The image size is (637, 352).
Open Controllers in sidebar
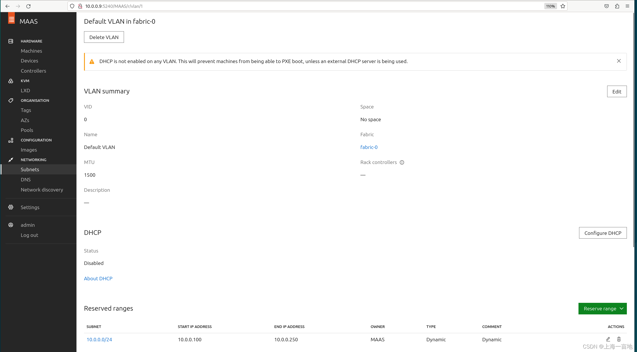tap(33, 71)
